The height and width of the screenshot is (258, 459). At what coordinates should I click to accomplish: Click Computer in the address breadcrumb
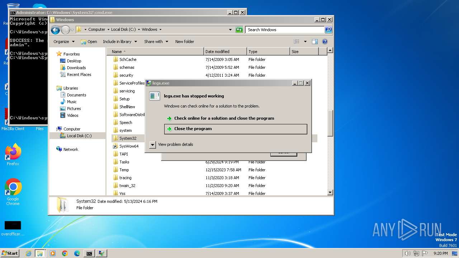pos(96,30)
